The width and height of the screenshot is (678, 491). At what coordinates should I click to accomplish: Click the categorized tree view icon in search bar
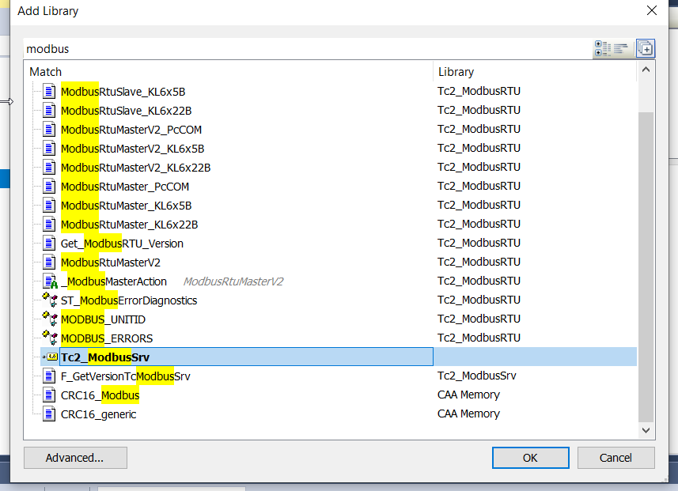[x=602, y=48]
